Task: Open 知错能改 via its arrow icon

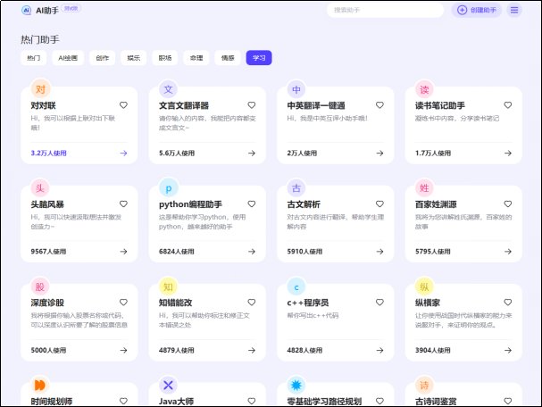Action: (x=252, y=351)
